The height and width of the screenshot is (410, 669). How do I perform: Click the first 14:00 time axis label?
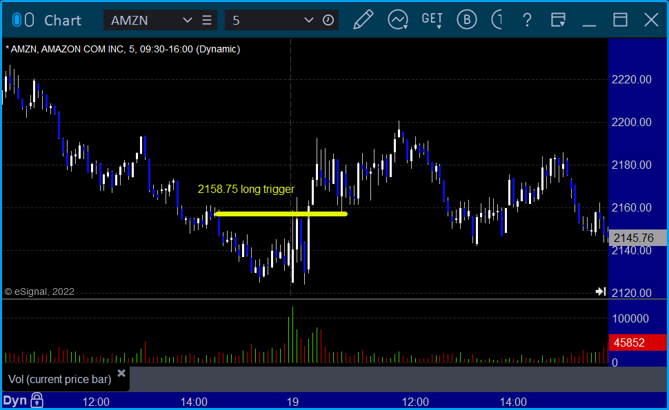pos(194,402)
